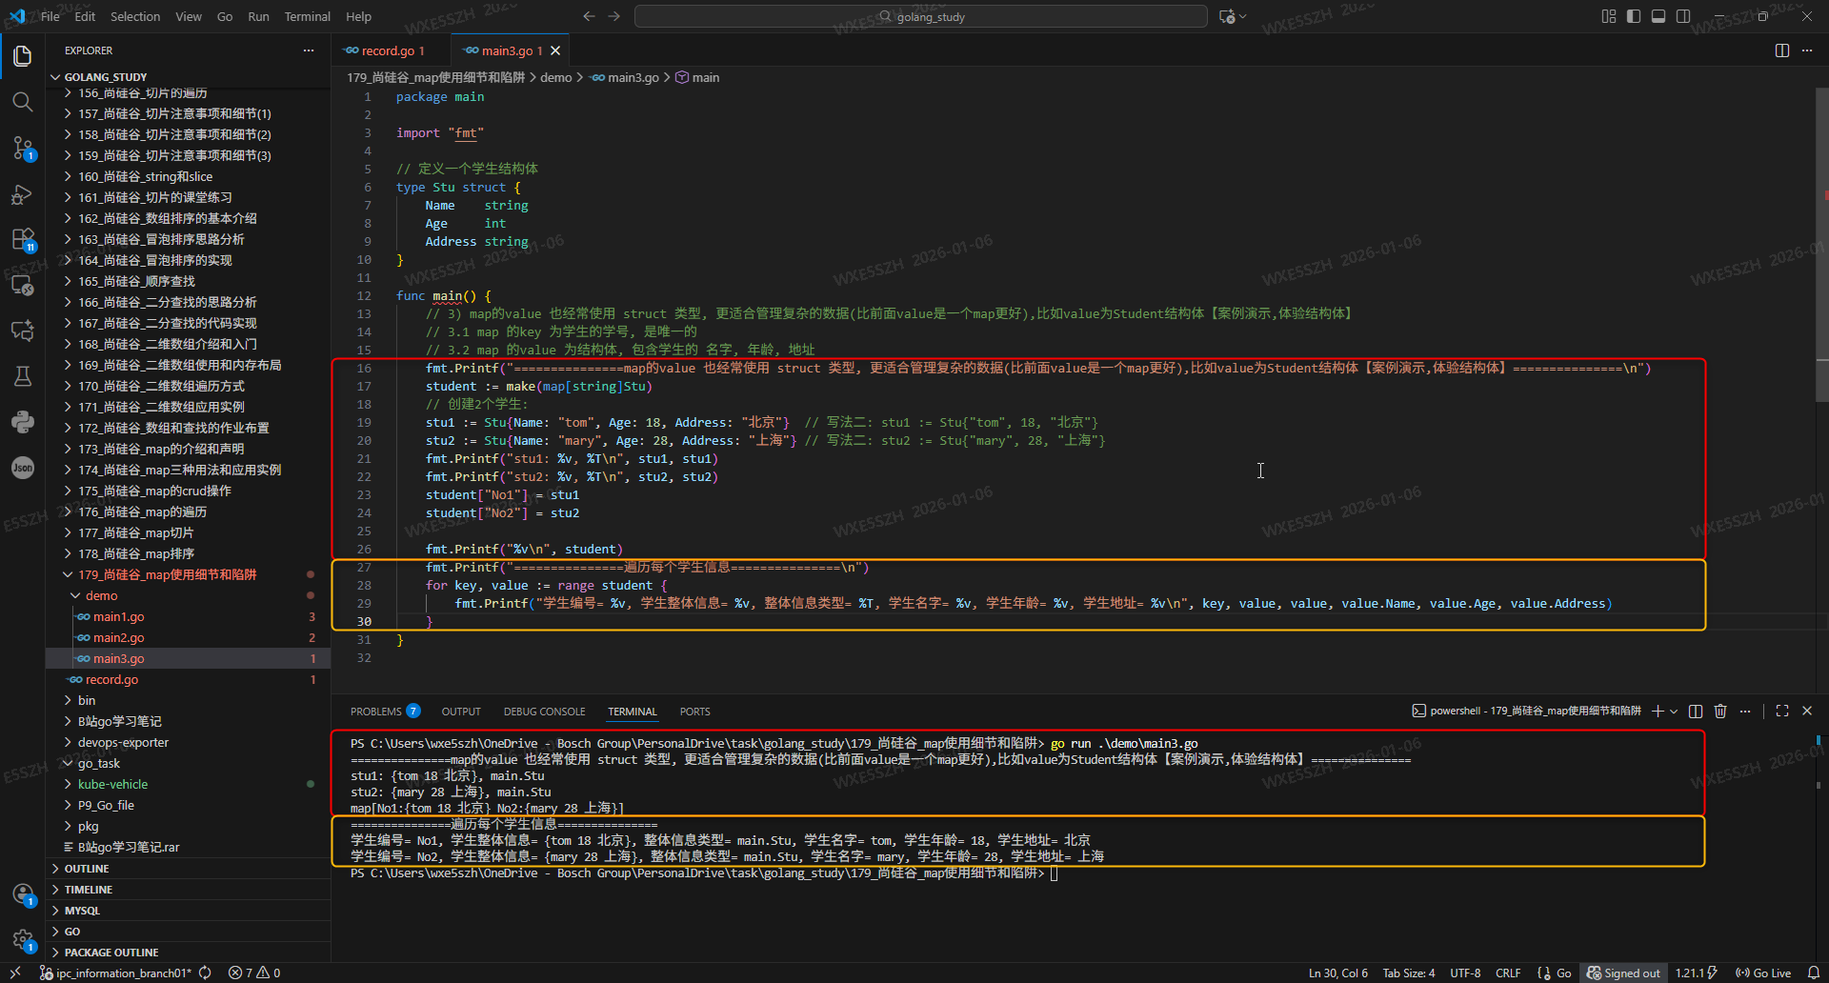Expand the MYSQL section
1829x983 pixels.
[189, 911]
